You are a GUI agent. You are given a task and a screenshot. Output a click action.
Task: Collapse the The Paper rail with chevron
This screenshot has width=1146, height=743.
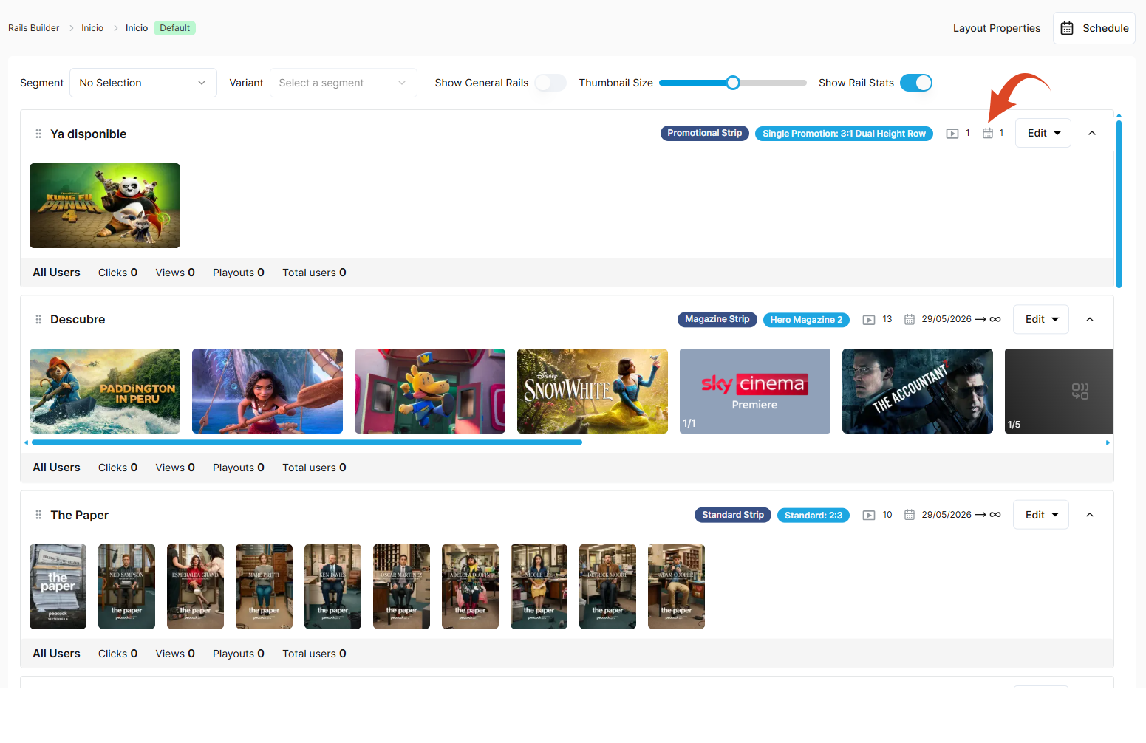click(x=1090, y=515)
